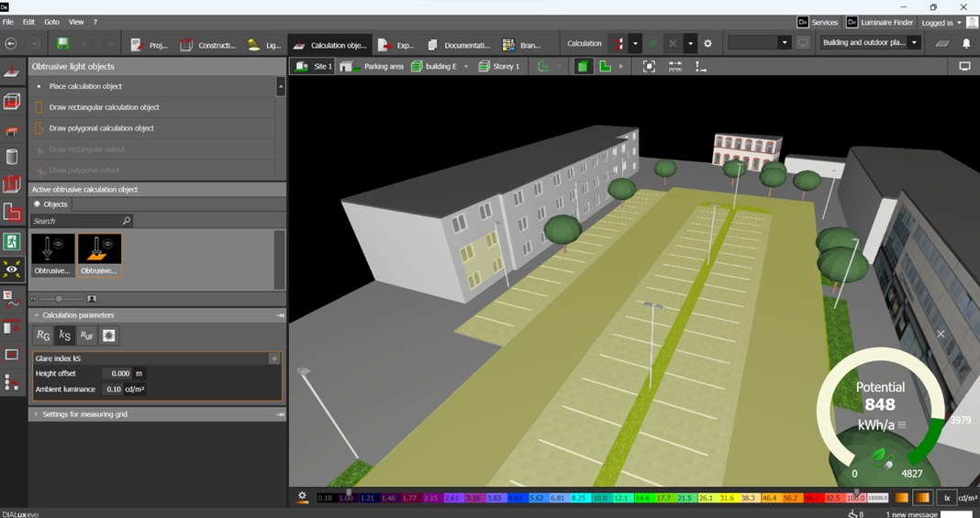980x518 pixels.
Task: Open Building and outdoor planning dropdown
Action: [870, 42]
